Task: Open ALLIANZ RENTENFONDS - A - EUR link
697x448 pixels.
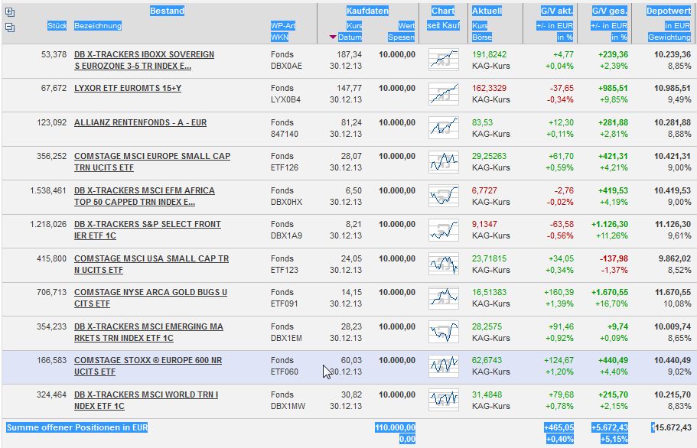Action: coord(141,122)
